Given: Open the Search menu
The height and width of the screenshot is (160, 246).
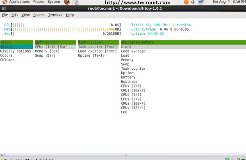Looking at the screenshot, I should [39, 15].
